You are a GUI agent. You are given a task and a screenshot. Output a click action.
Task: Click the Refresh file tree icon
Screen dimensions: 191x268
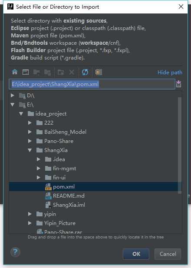tap(85, 72)
